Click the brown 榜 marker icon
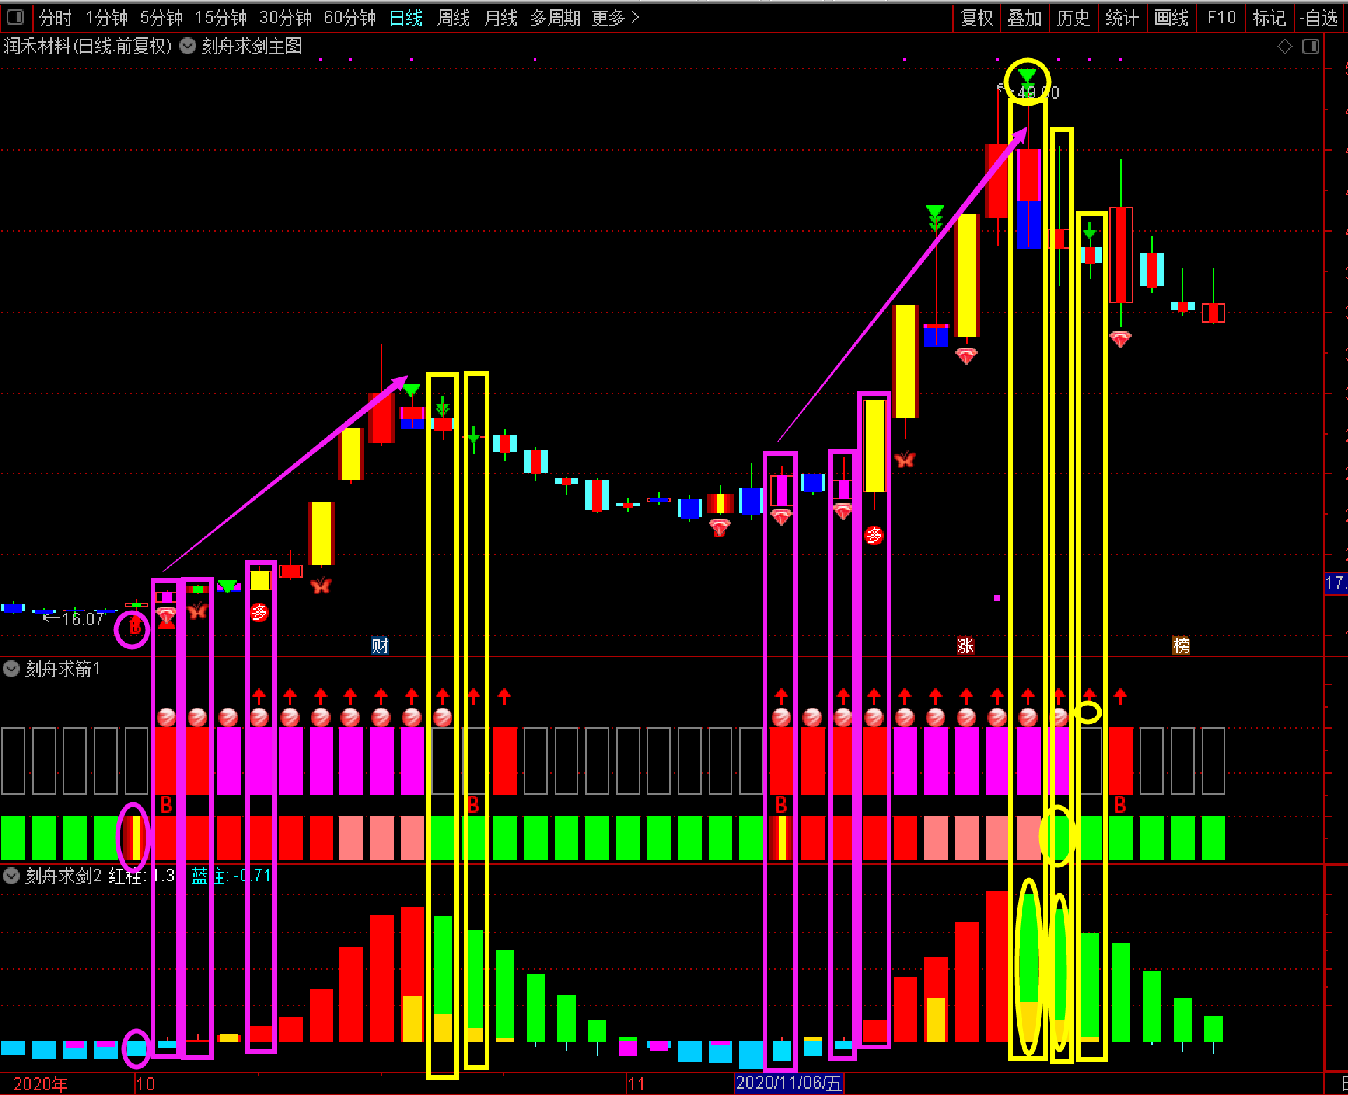Viewport: 1348px width, 1095px height. (1181, 646)
